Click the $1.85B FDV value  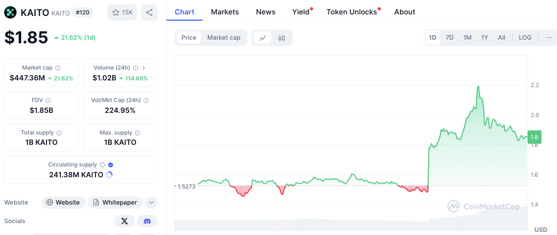pyautogui.click(x=41, y=110)
